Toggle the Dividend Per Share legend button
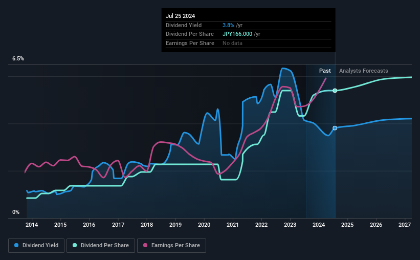 (x=101, y=246)
